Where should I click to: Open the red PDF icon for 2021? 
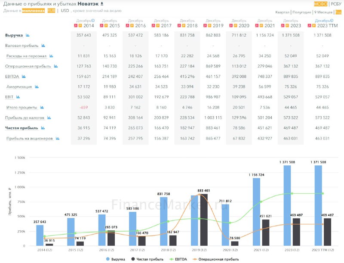pos(257,26)
